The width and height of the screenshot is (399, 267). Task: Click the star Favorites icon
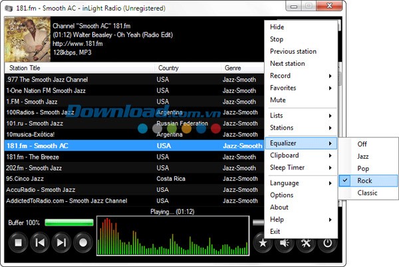263,242
